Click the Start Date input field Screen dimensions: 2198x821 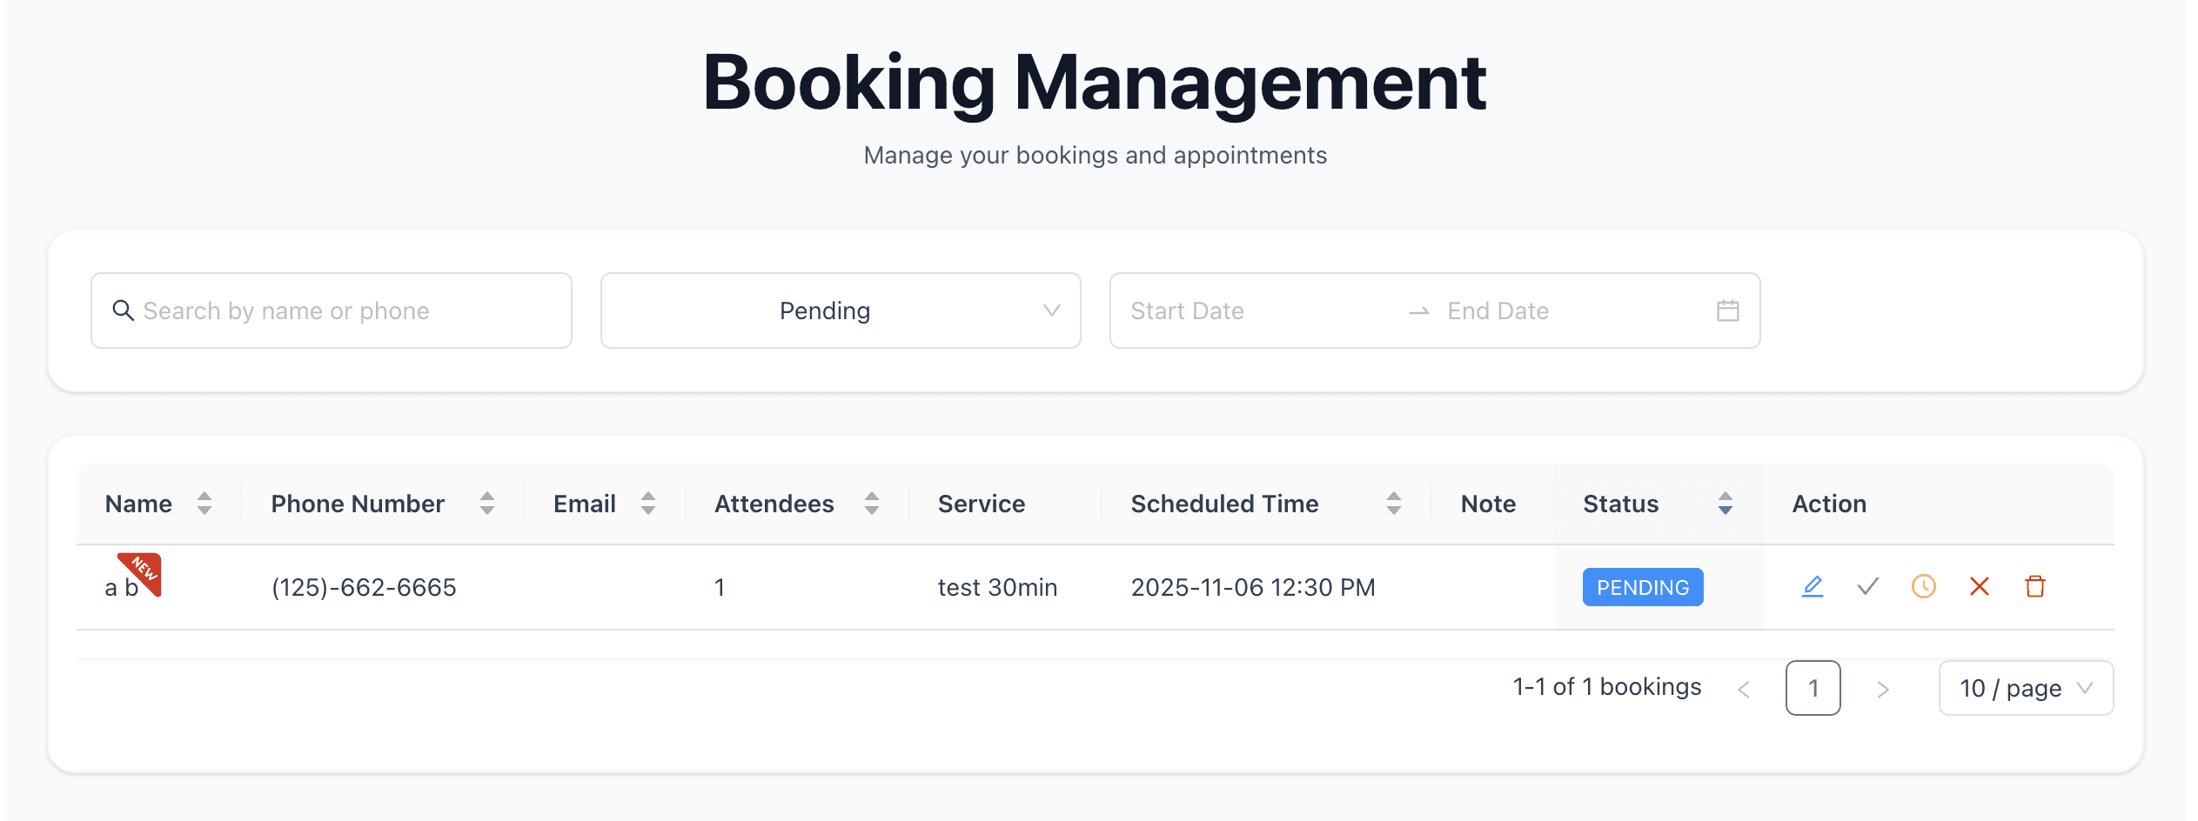[x=1218, y=310]
